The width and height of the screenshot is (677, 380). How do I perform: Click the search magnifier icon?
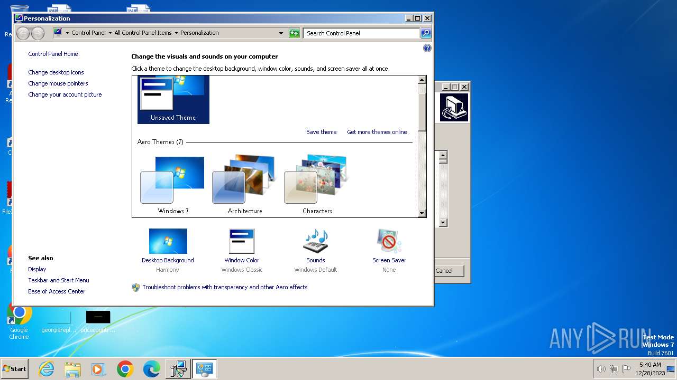pyautogui.click(x=426, y=33)
